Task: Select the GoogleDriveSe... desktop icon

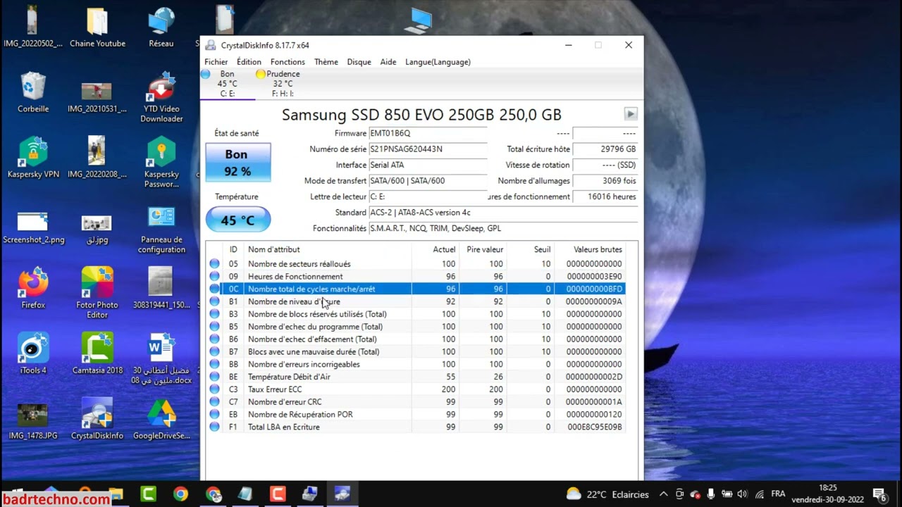Action: coord(161,419)
